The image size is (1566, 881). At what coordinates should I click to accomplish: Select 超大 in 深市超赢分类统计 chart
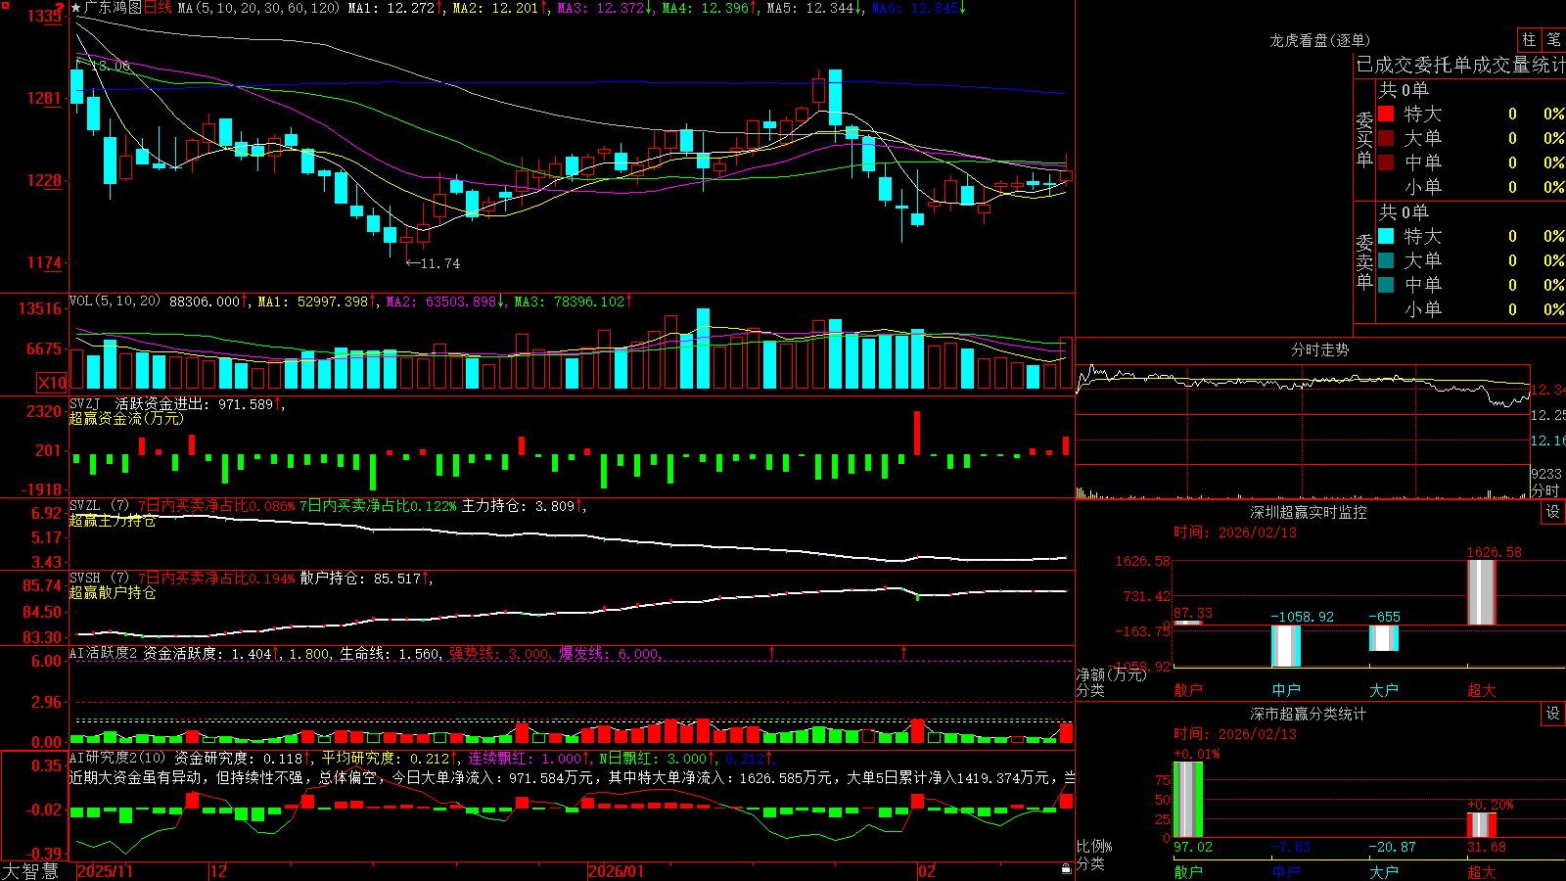(1482, 871)
